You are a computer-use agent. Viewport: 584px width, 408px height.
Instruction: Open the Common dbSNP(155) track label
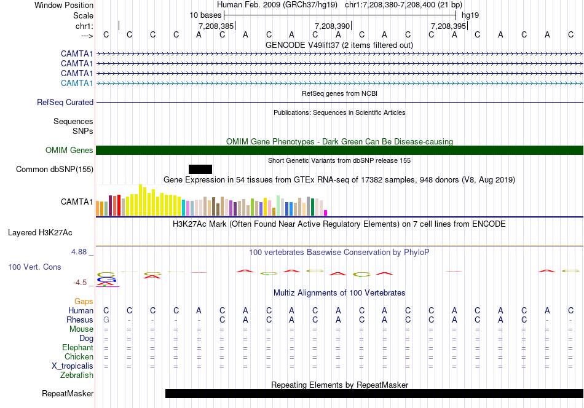tap(55, 170)
